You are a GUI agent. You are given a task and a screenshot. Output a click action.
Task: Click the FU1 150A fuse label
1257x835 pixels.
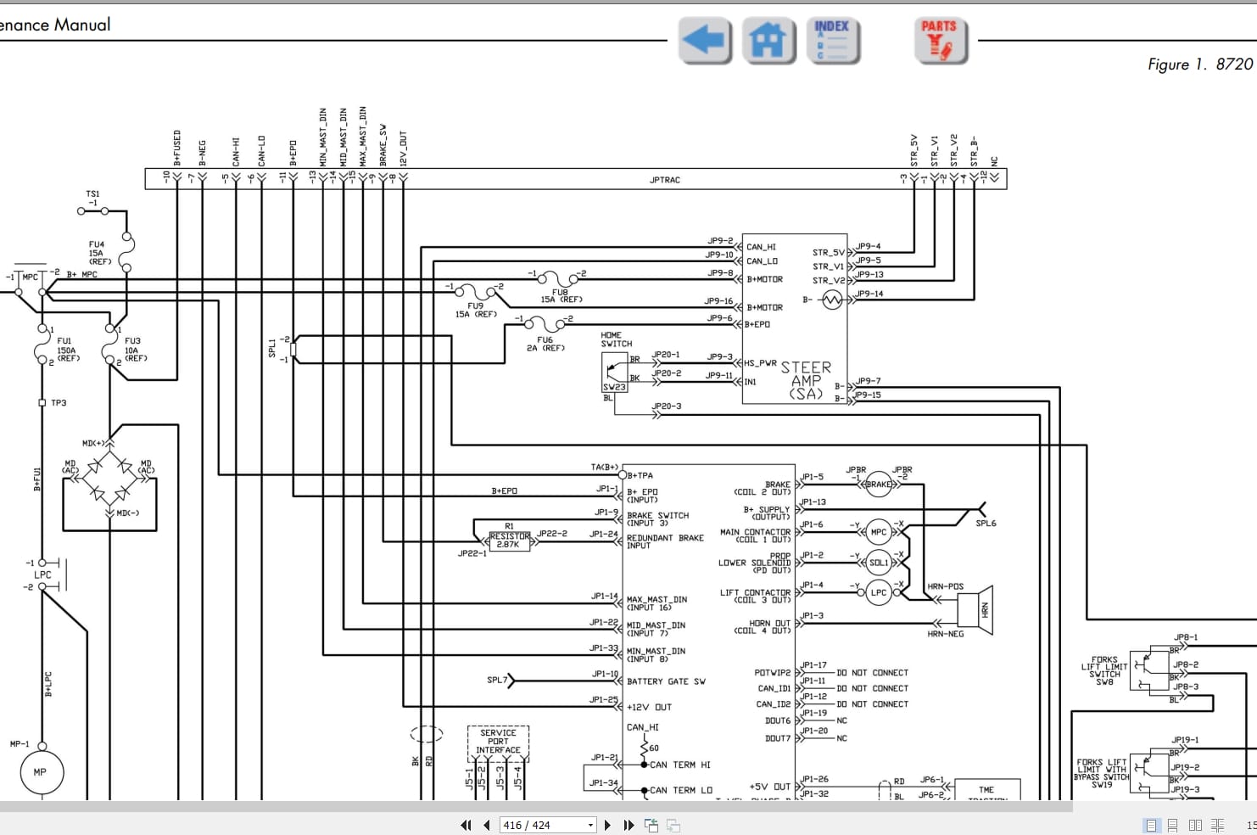pyautogui.click(x=67, y=350)
